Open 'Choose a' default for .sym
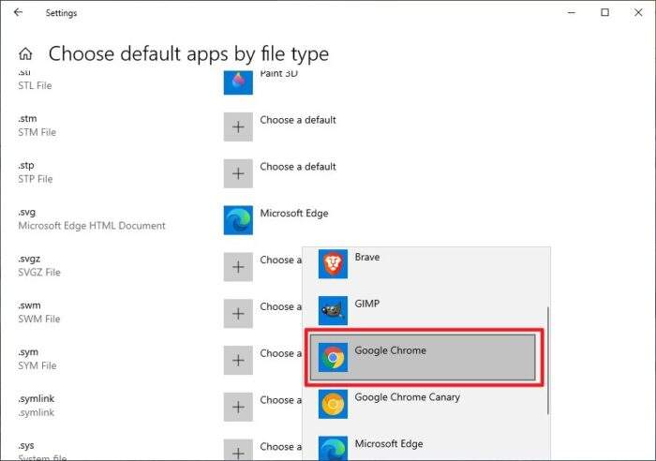The image size is (656, 461). 281,353
